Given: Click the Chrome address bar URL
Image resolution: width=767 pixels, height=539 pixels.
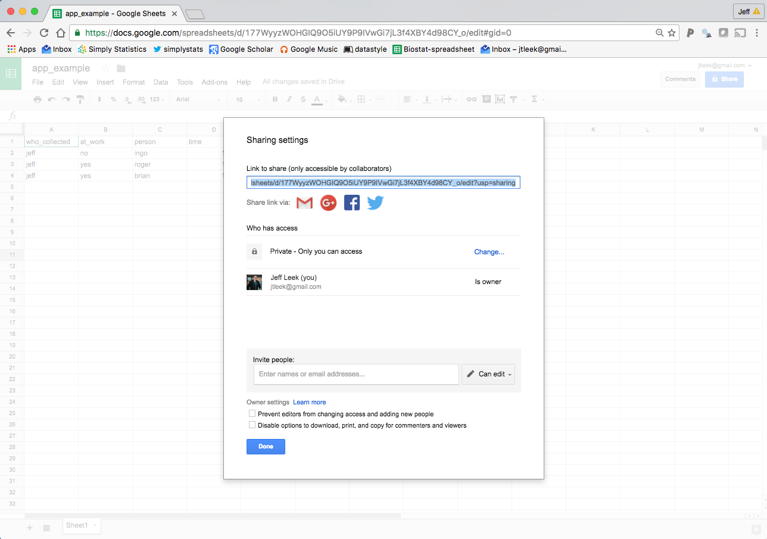Looking at the screenshot, I should [298, 33].
